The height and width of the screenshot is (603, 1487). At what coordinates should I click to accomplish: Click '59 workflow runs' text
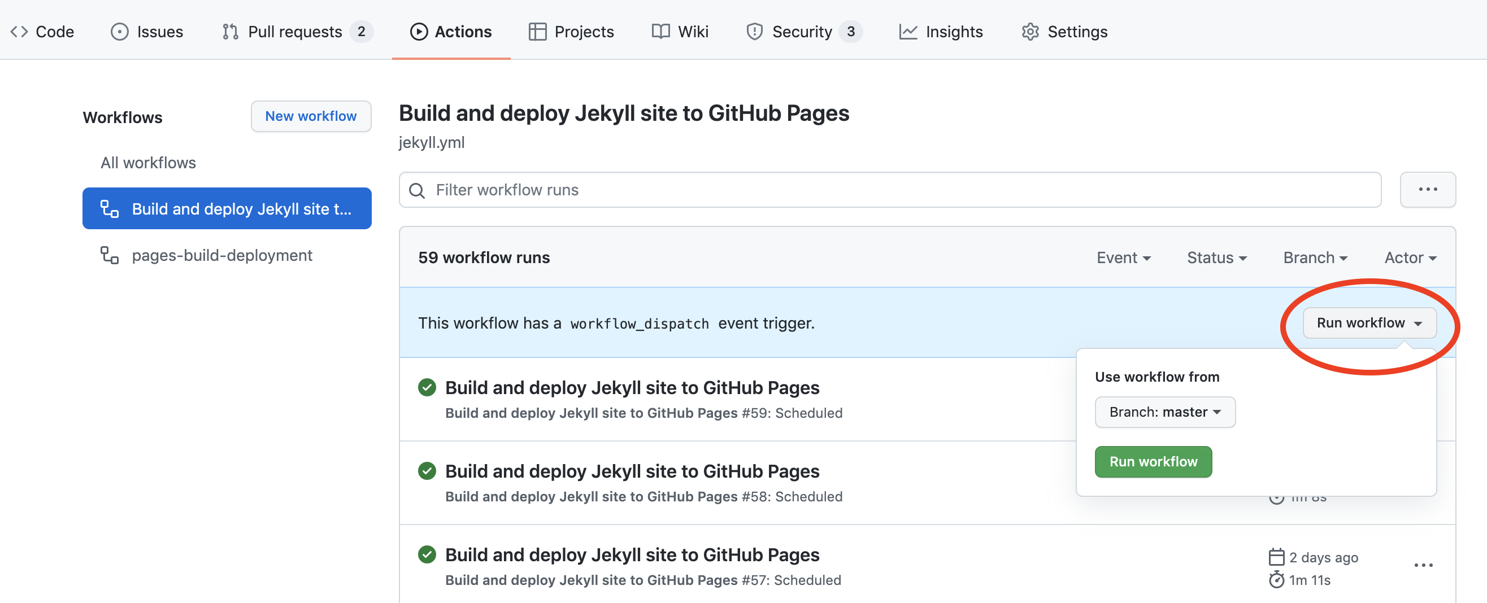pyautogui.click(x=484, y=258)
